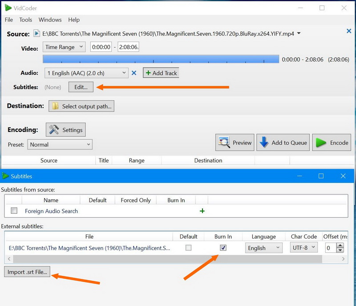Viewport: 356px width, 306px height.
Task: Start encoding with the Encode button
Action: click(x=332, y=143)
